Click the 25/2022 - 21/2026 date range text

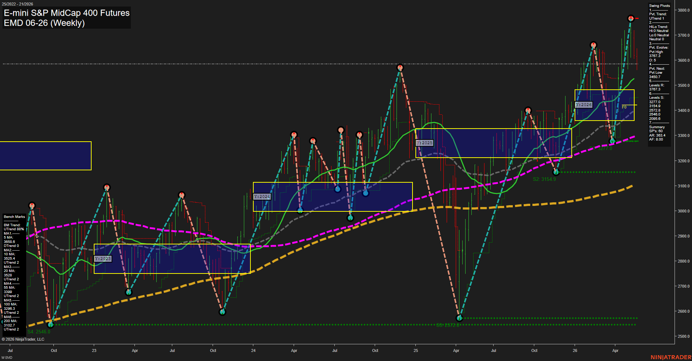(x=17, y=4)
